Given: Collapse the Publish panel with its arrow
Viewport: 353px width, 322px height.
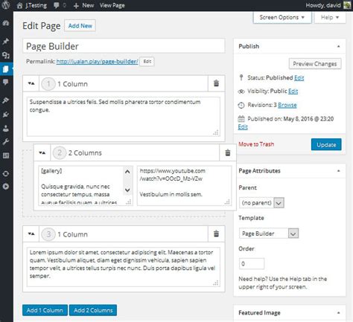Looking at the screenshot, I should coord(338,46).
